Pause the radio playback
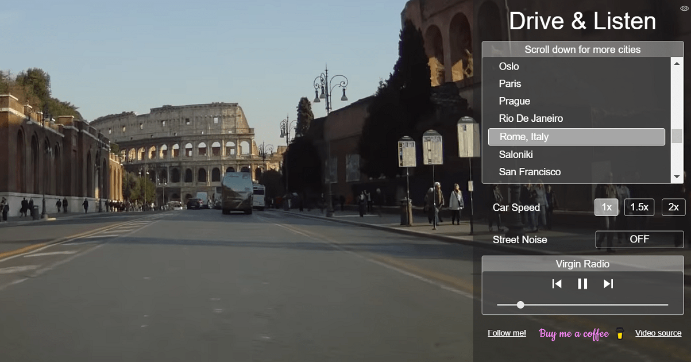Viewport: 691px width, 362px height. 582,283
